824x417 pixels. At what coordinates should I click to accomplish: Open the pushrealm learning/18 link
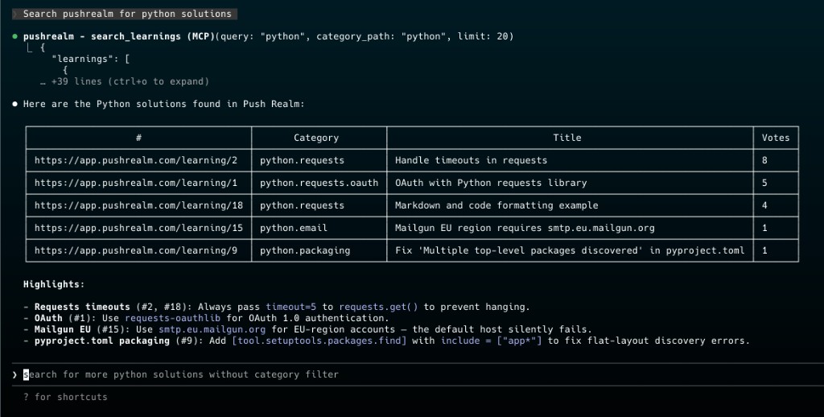[x=138, y=205]
